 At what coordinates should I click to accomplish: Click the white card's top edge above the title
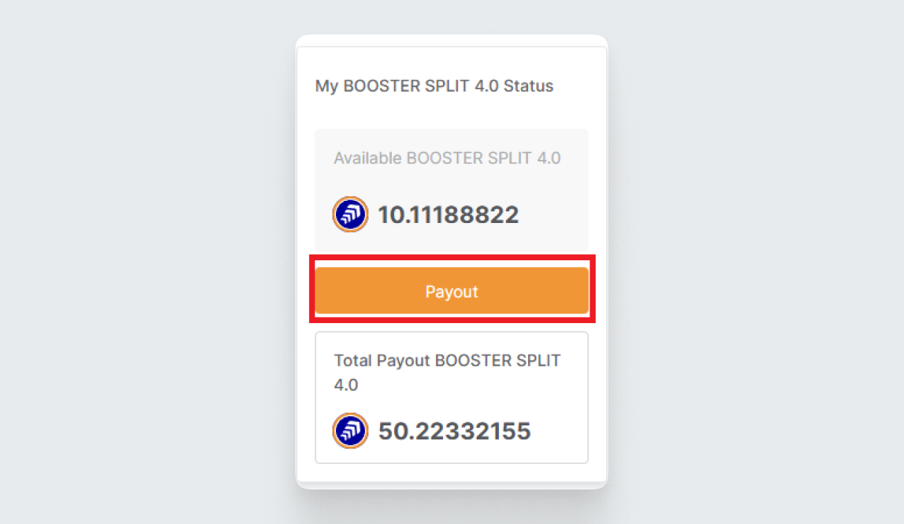(x=451, y=41)
